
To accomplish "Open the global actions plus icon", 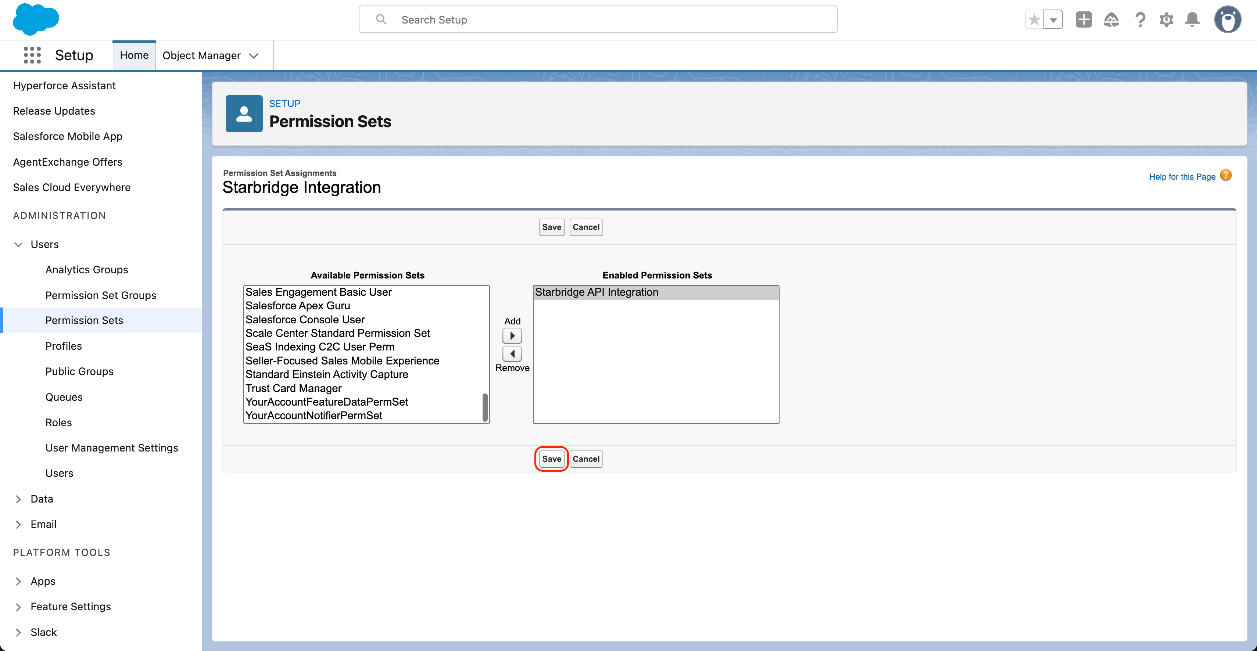I will point(1083,19).
